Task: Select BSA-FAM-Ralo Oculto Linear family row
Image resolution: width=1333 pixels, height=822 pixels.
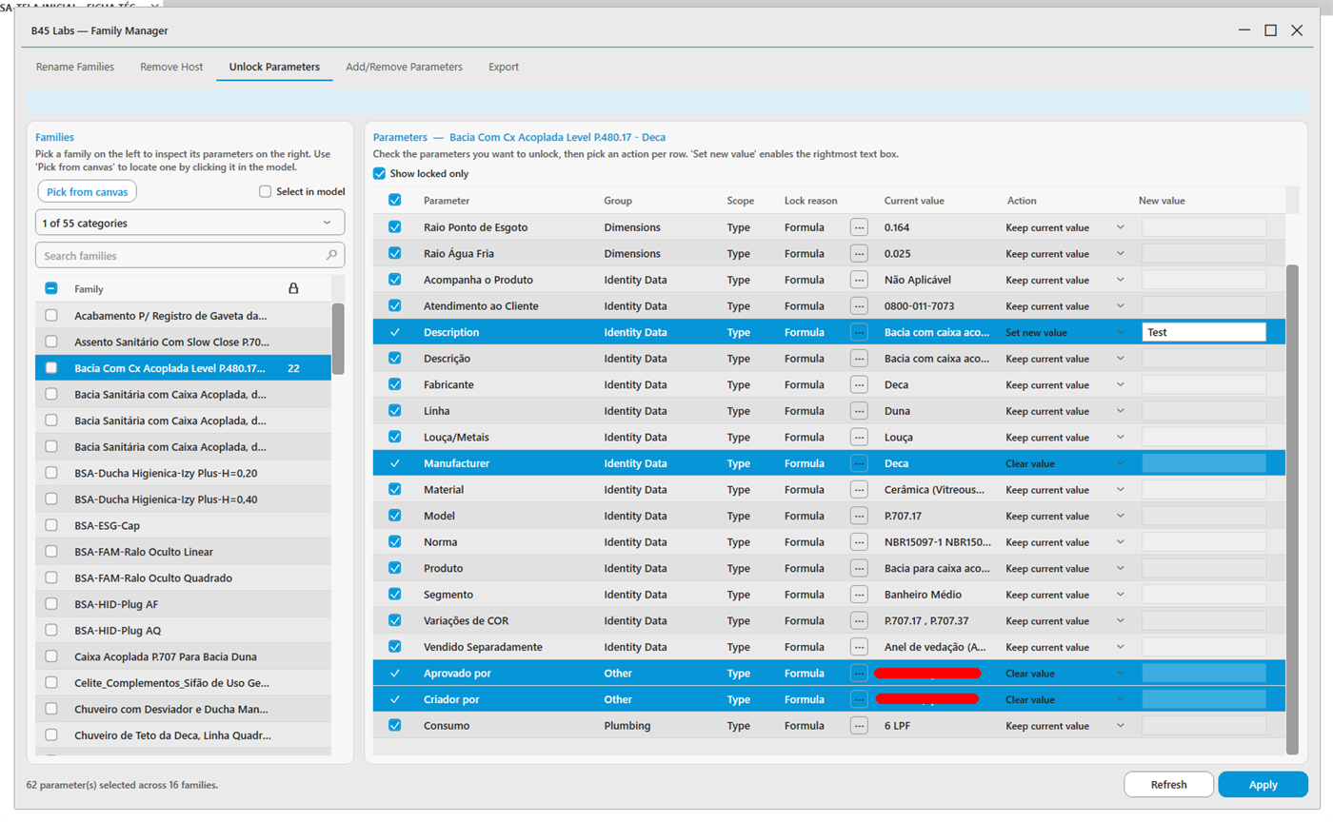Action: pyautogui.click(x=183, y=552)
